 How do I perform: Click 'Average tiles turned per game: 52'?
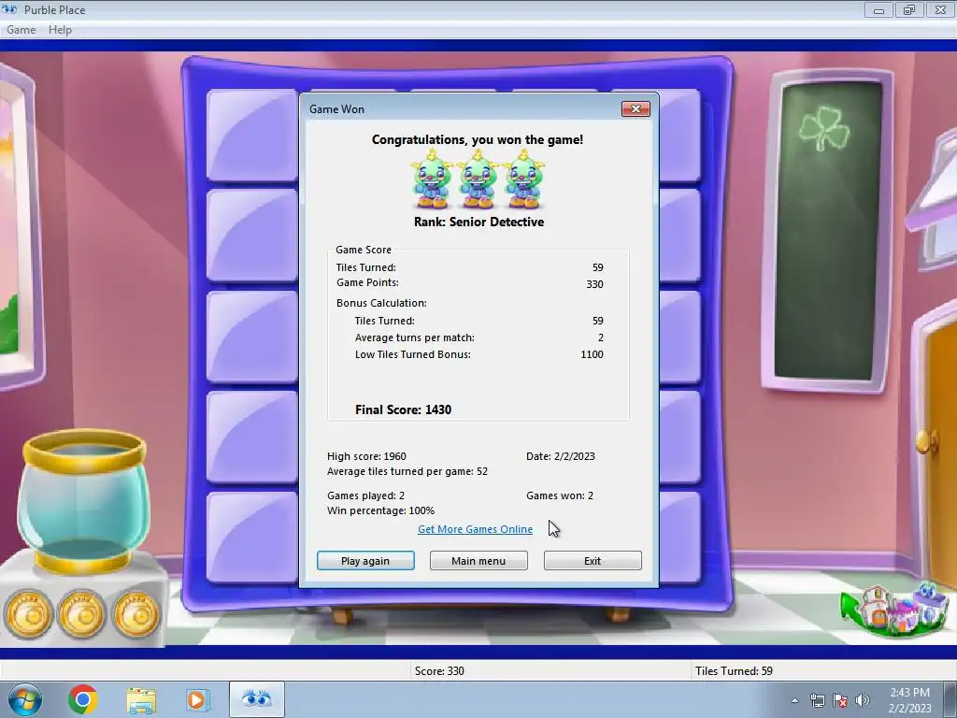coord(407,471)
